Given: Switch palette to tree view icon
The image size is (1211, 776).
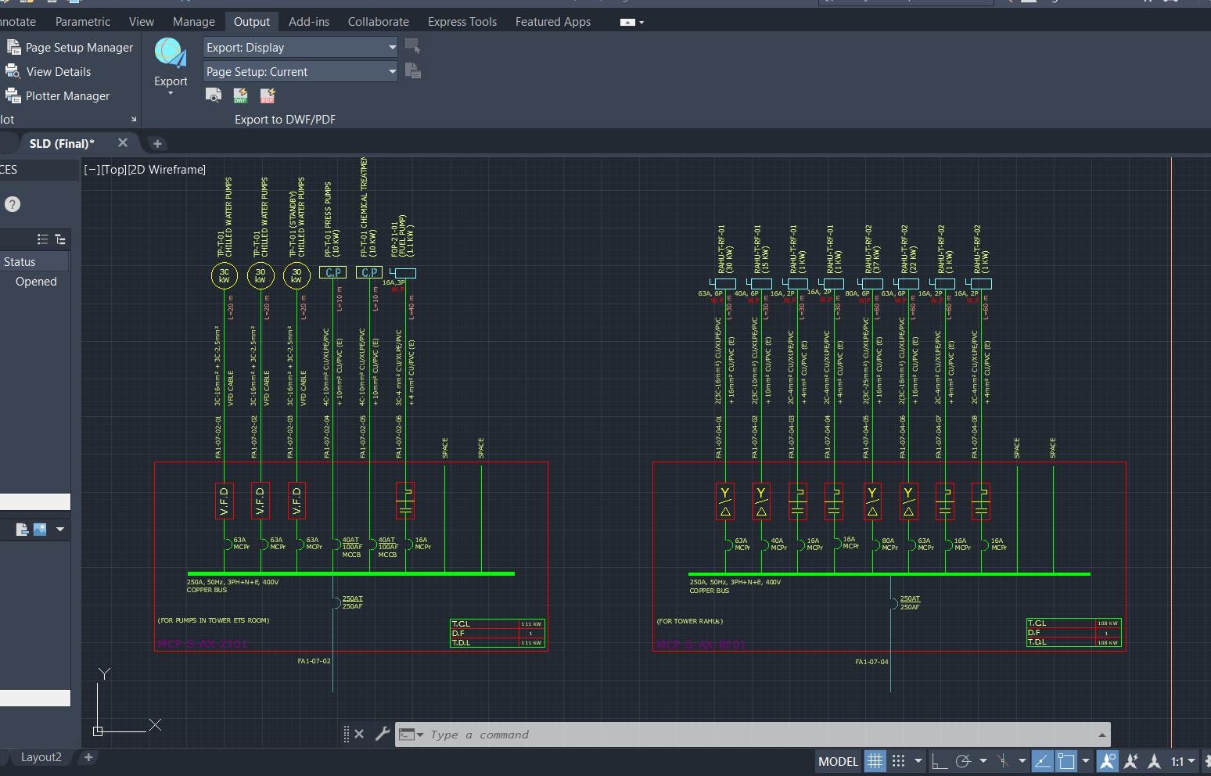Looking at the screenshot, I should (60, 239).
